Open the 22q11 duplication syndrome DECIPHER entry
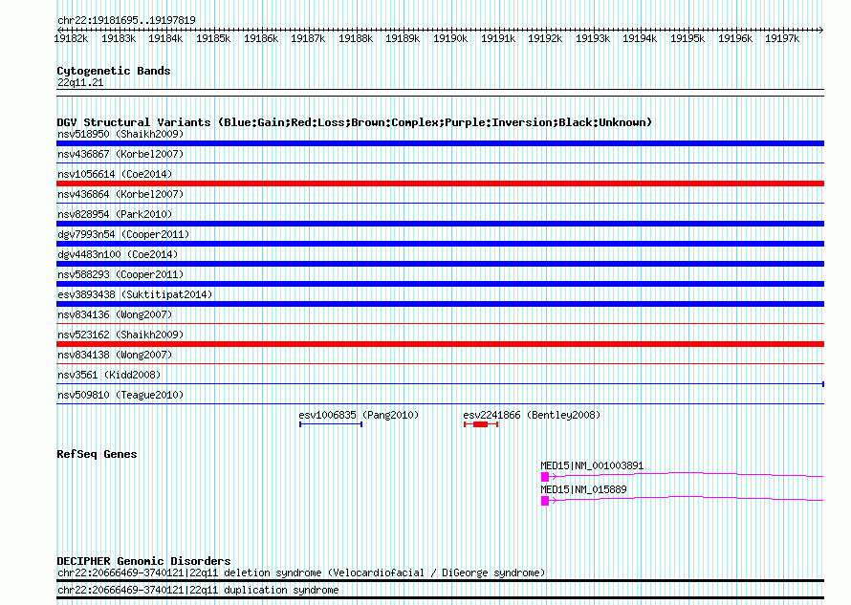 (x=198, y=590)
